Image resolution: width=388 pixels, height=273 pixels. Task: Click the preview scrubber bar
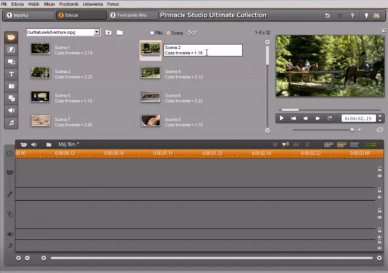click(x=330, y=110)
